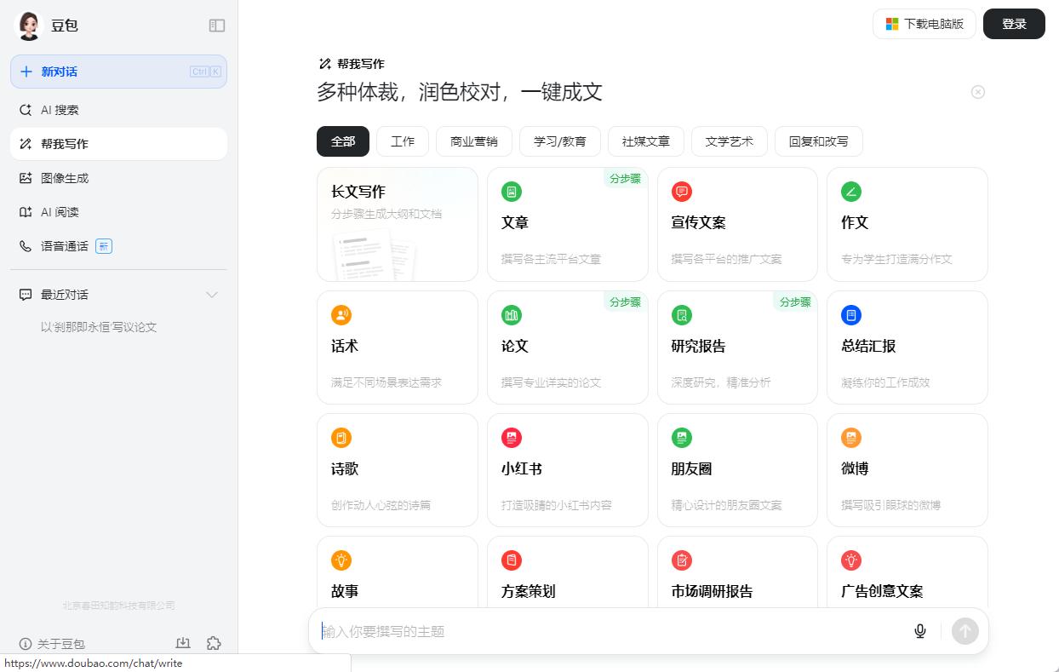Screen dimensions: 1059x672
Task: Click the download app icon in sidebar
Action: click(183, 643)
